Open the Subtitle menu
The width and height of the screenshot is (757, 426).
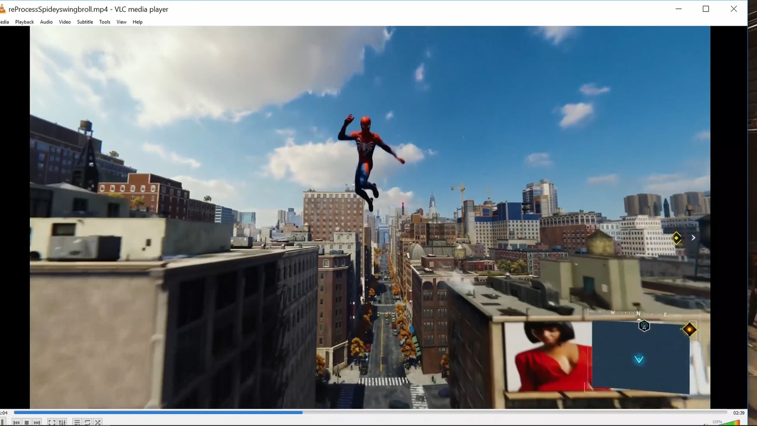tap(85, 22)
